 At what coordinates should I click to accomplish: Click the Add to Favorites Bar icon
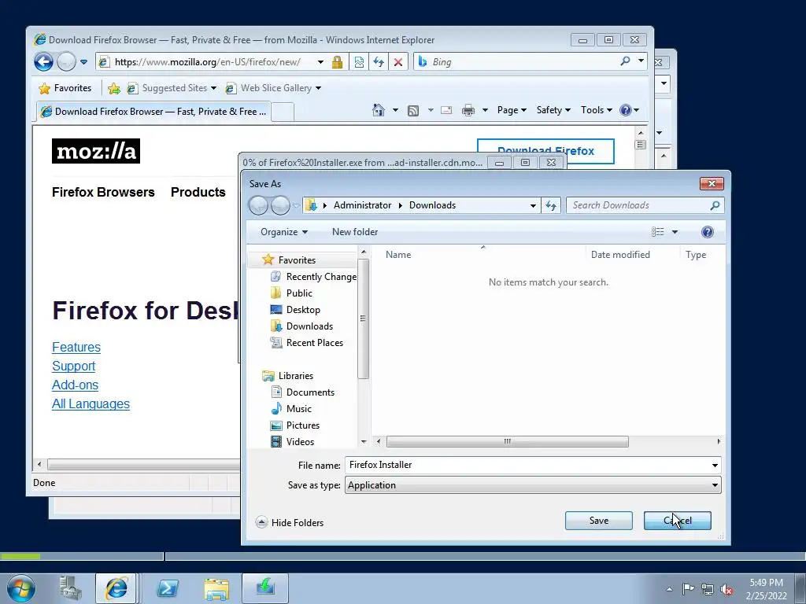[114, 88]
